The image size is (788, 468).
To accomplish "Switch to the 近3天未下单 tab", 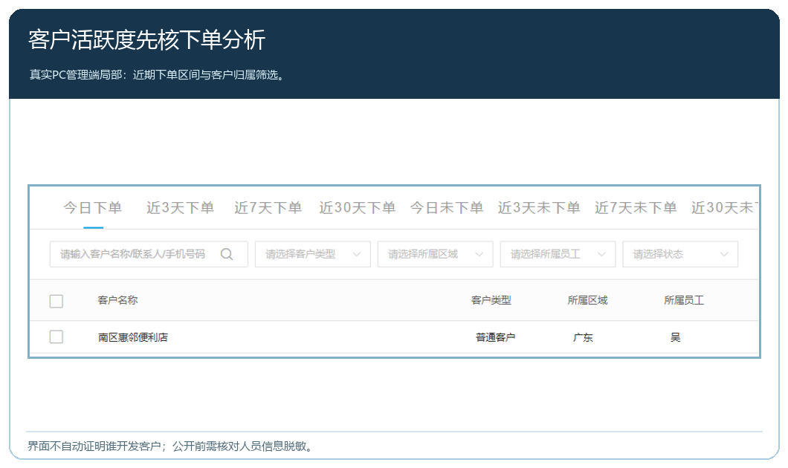I will [539, 208].
